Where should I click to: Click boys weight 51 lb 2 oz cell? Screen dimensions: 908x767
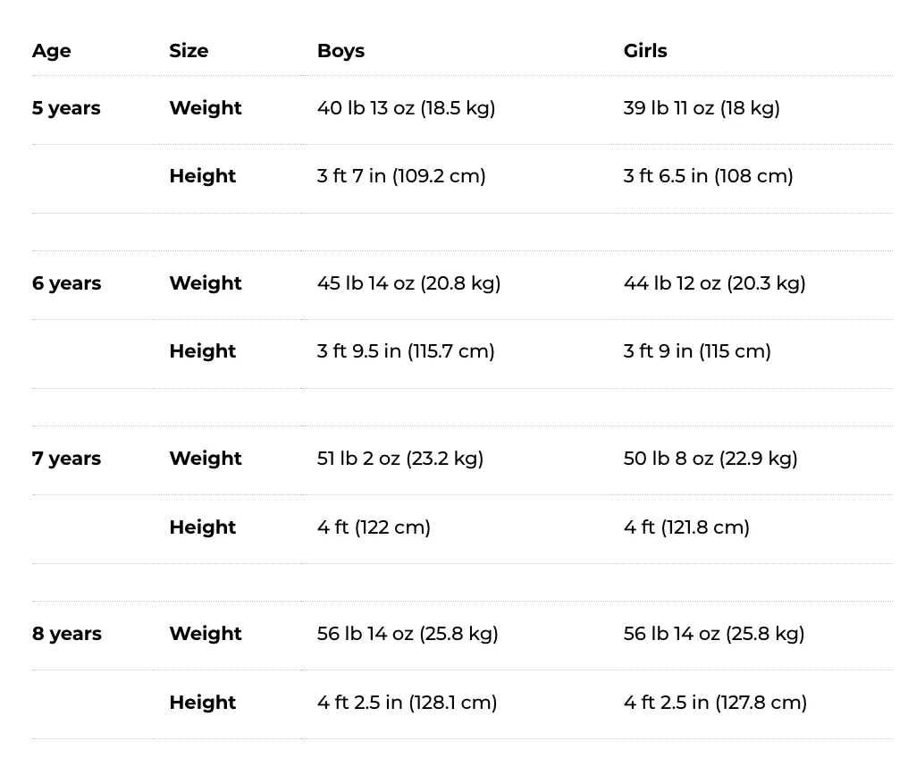400,459
